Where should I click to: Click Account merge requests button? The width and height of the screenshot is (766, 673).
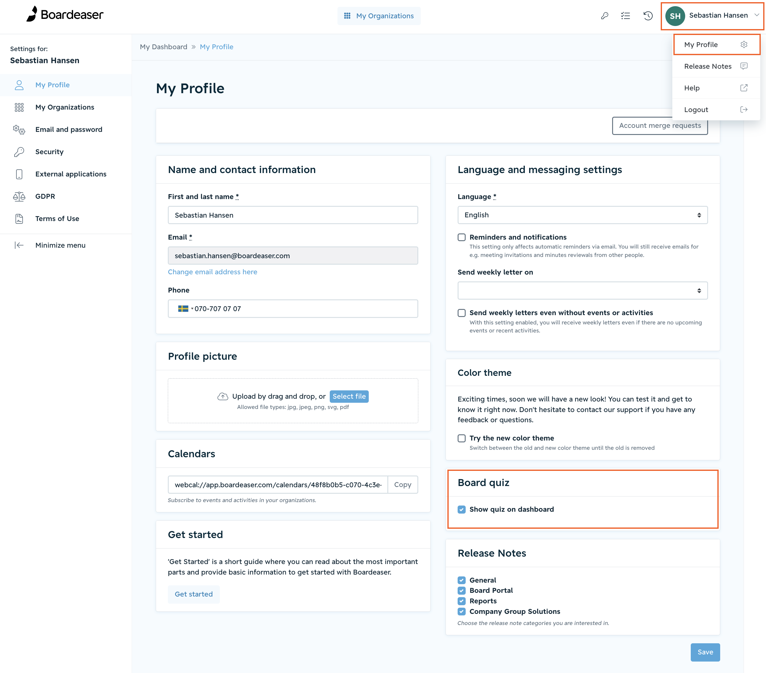(659, 126)
